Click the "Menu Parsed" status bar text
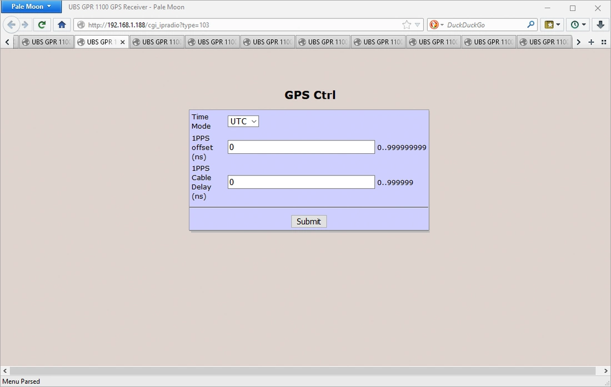Image resolution: width=611 pixels, height=387 pixels. (21, 381)
